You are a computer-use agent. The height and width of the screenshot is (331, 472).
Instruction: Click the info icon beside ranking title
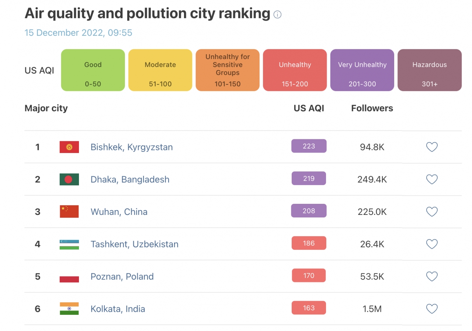coord(278,15)
